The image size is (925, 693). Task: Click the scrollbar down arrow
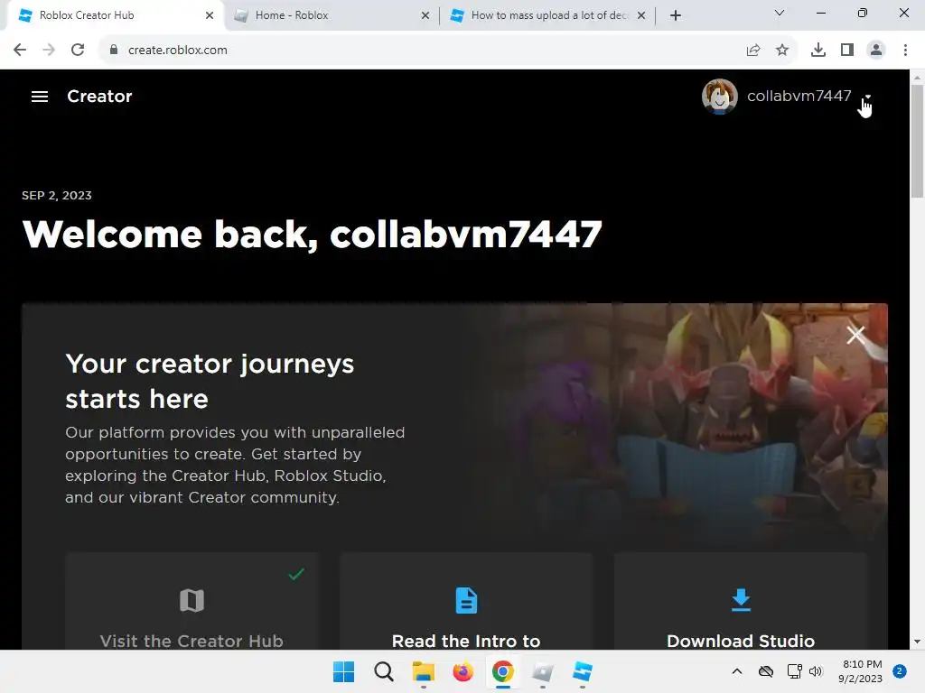[x=917, y=642]
